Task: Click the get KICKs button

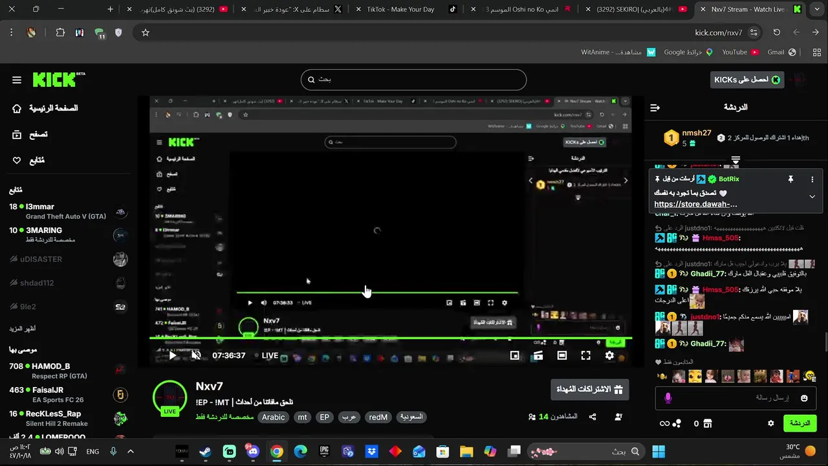Action: (747, 80)
